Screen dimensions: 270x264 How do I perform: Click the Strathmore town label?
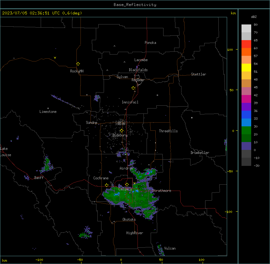pos(162,191)
